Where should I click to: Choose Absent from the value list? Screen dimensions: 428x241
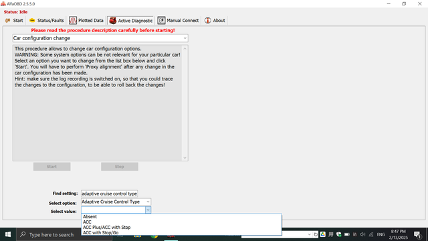click(x=90, y=217)
